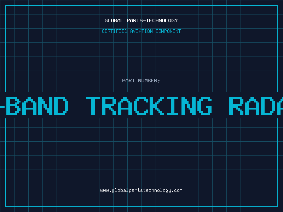Click the PART NUMBER: label
This screenshot has height=212, width=283.
(x=141, y=81)
